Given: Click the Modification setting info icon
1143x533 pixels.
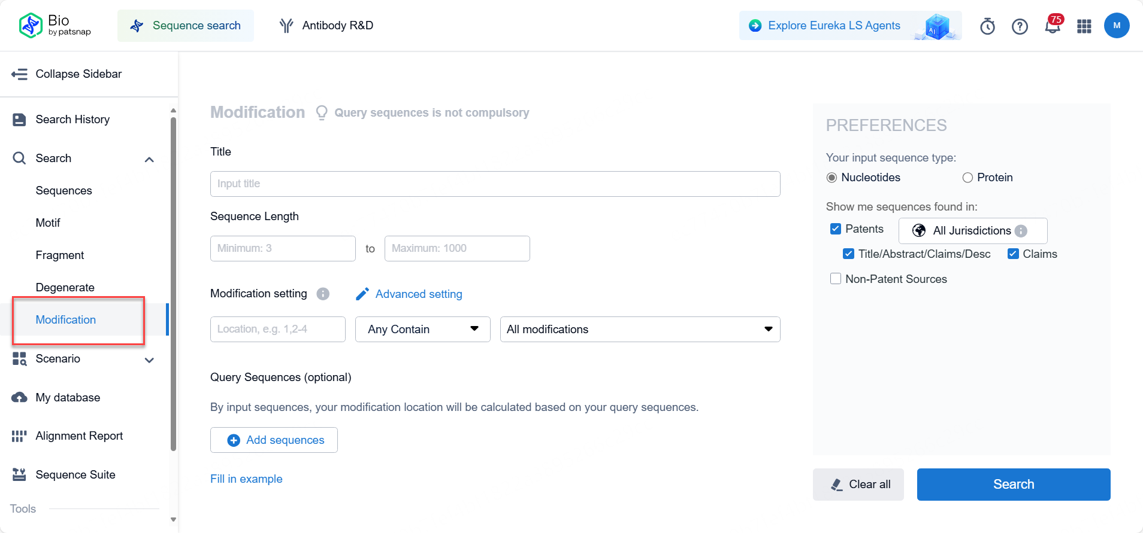Looking at the screenshot, I should point(323,294).
